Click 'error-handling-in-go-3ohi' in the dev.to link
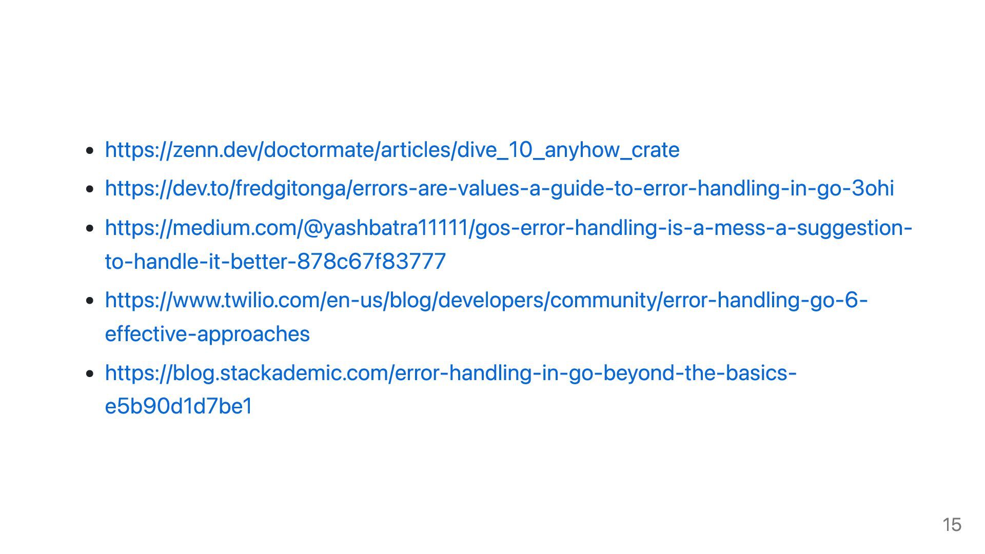985x554 pixels. point(768,188)
